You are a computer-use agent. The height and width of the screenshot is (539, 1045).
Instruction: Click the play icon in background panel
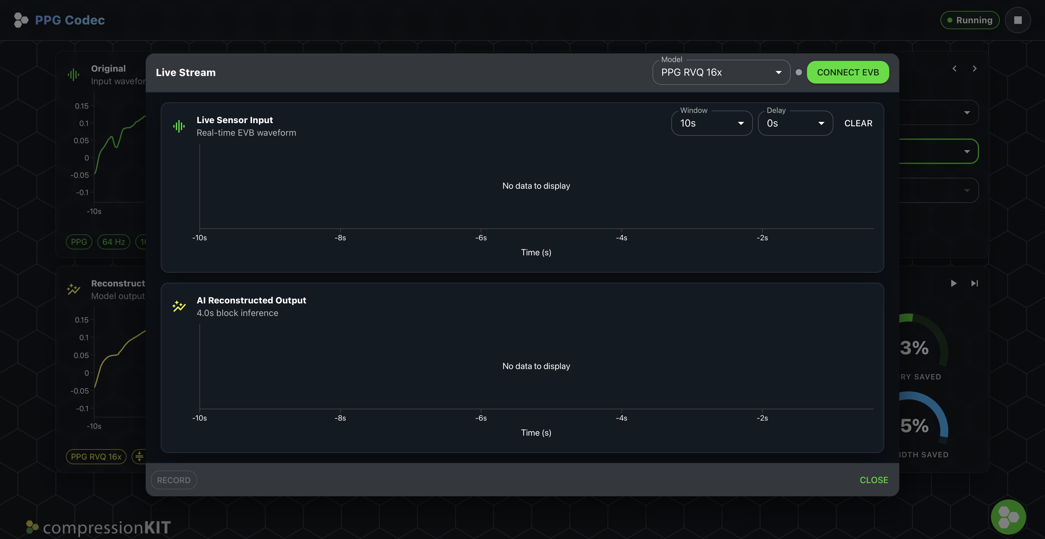click(x=953, y=283)
